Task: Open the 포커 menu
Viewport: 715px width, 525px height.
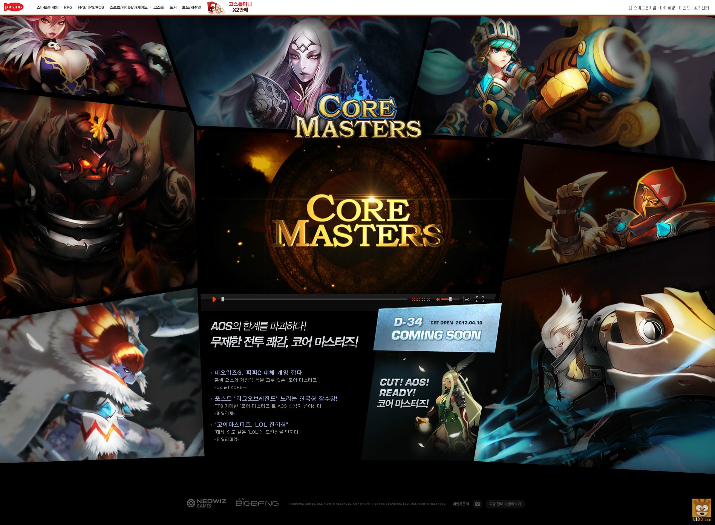Action: pyautogui.click(x=173, y=8)
